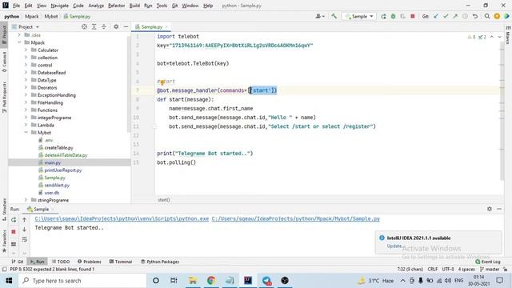Open the Run panel gear settings
The image size is (512, 288).
tap(490, 209)
